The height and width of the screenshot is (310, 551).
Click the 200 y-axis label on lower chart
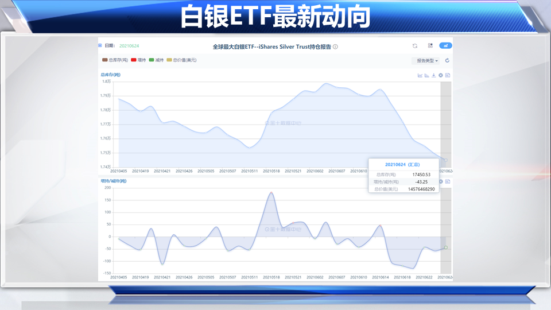coord(107,188)
